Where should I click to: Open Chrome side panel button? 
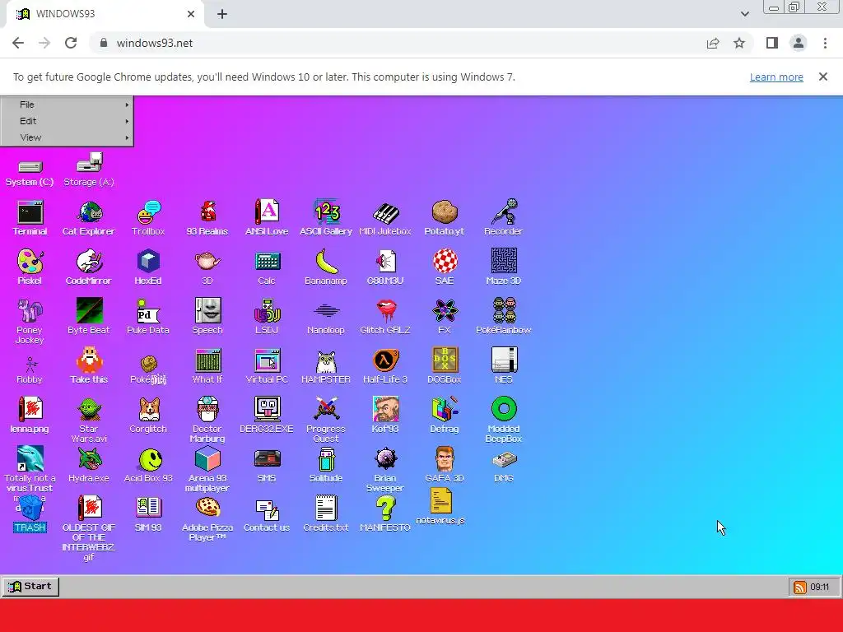pos(772,43)
